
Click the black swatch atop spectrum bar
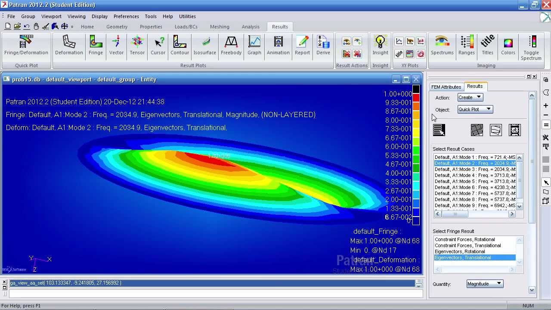(416, 90)
